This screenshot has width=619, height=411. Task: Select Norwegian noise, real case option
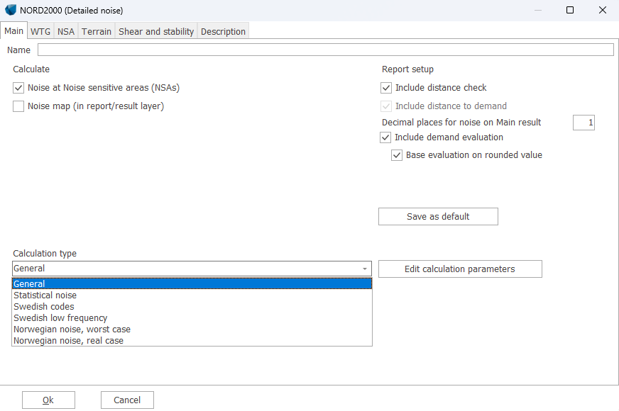[68, 341]
